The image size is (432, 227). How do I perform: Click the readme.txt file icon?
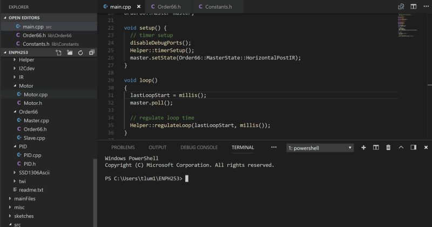pos(15,190)
